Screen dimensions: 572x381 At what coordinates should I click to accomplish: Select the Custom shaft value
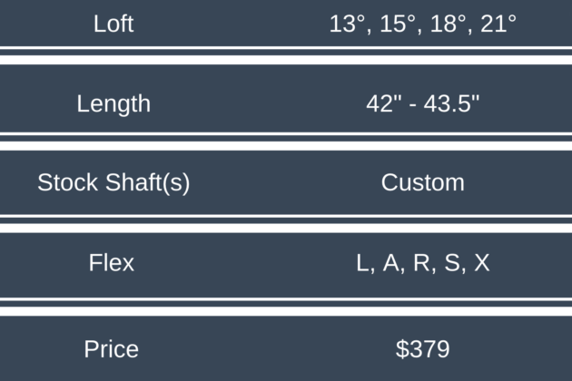[422, 182]
